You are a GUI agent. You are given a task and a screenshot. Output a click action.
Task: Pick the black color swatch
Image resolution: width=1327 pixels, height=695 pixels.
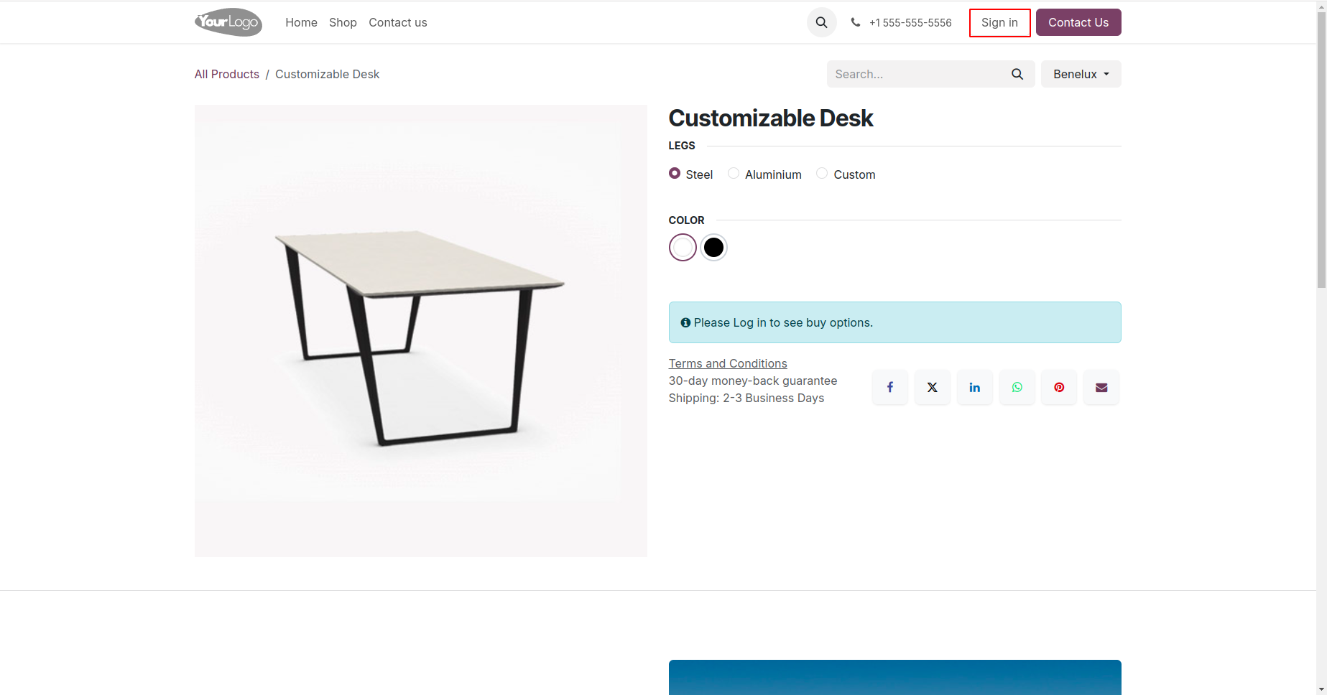pos(713,248)
